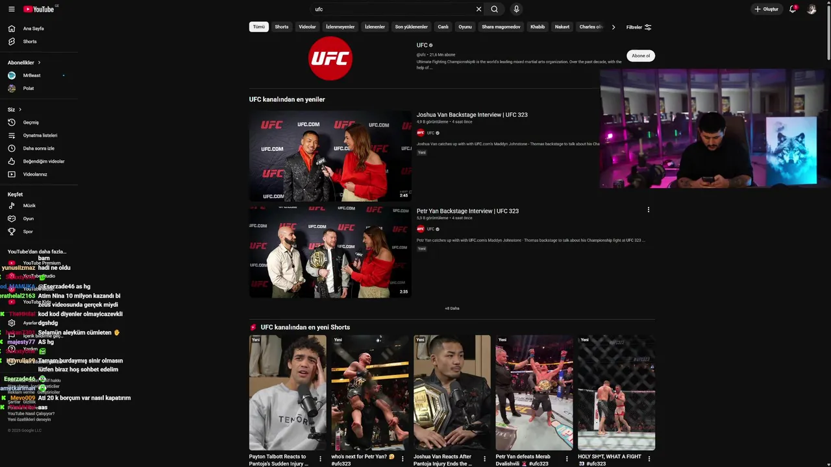
Task: Select the İzlenenler filter chip
Action: [x=375, y=27]
